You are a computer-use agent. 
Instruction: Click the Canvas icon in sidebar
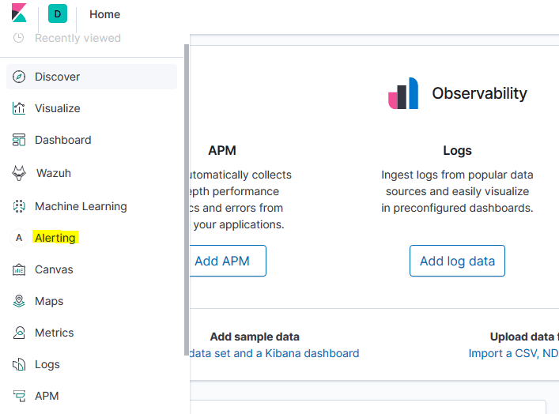(19, 269)
